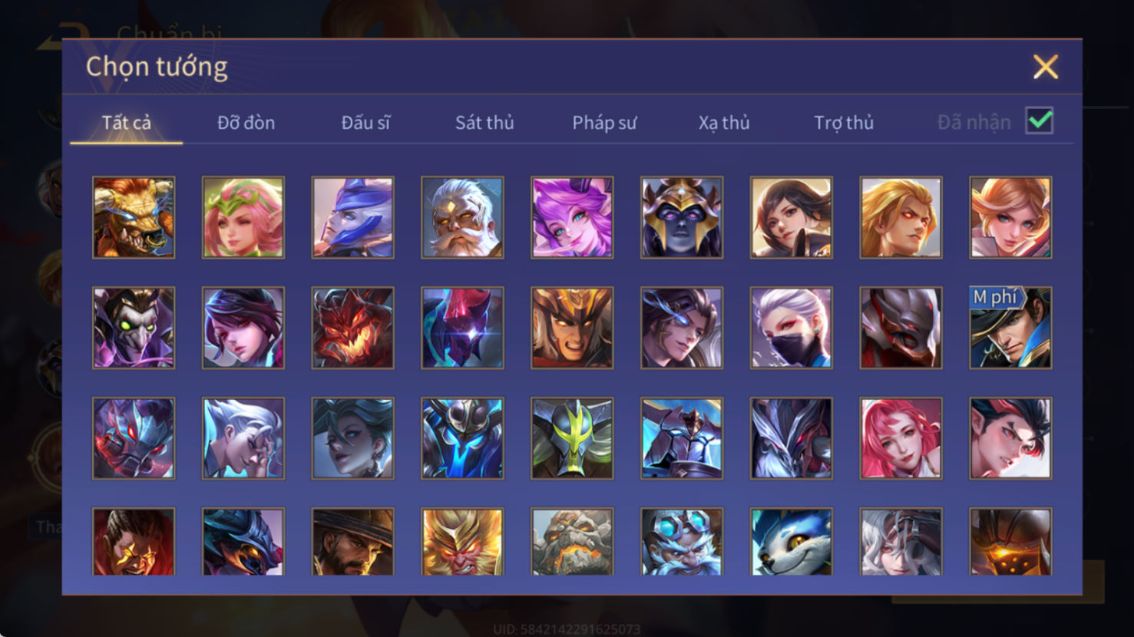
Task: Choose the golden monkey king hero
Action: (x=462, y=541)
